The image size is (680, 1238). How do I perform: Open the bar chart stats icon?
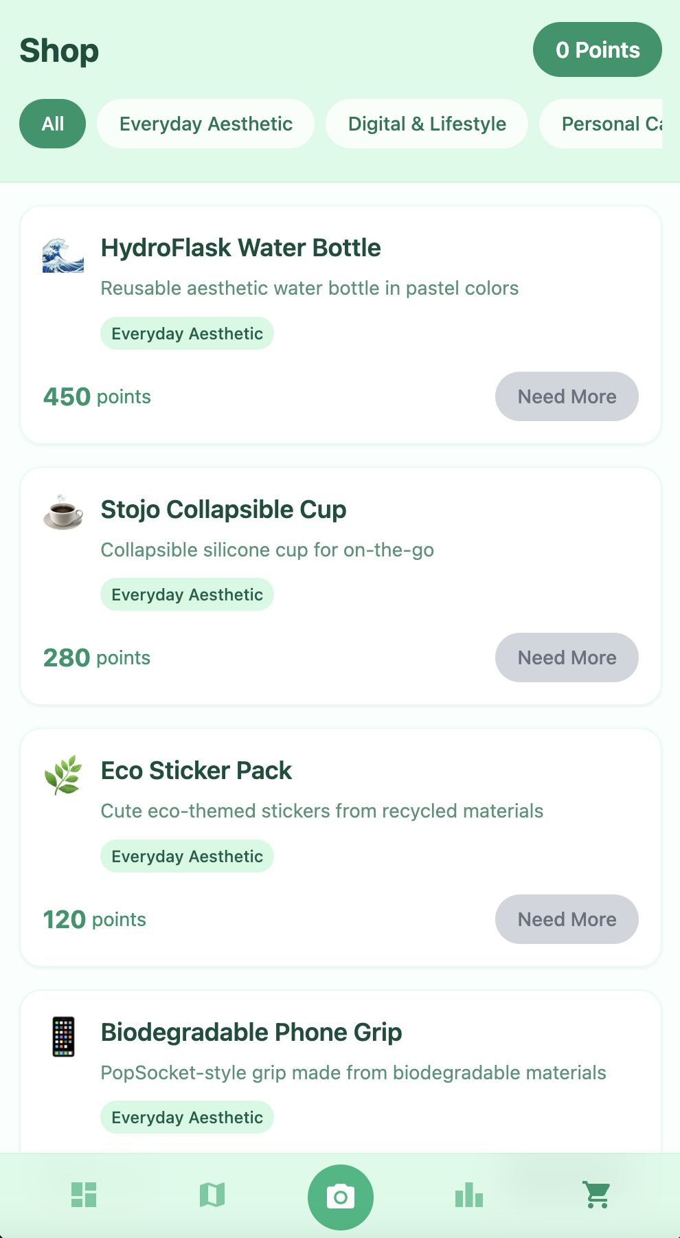pyautogui.click(x=469, y=1195)
